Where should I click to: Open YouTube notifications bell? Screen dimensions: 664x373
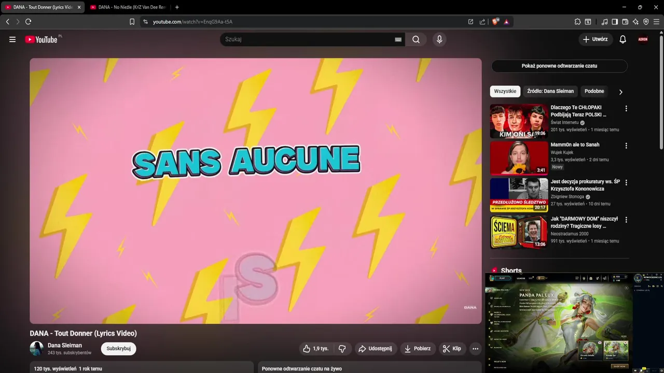(622, 39)
